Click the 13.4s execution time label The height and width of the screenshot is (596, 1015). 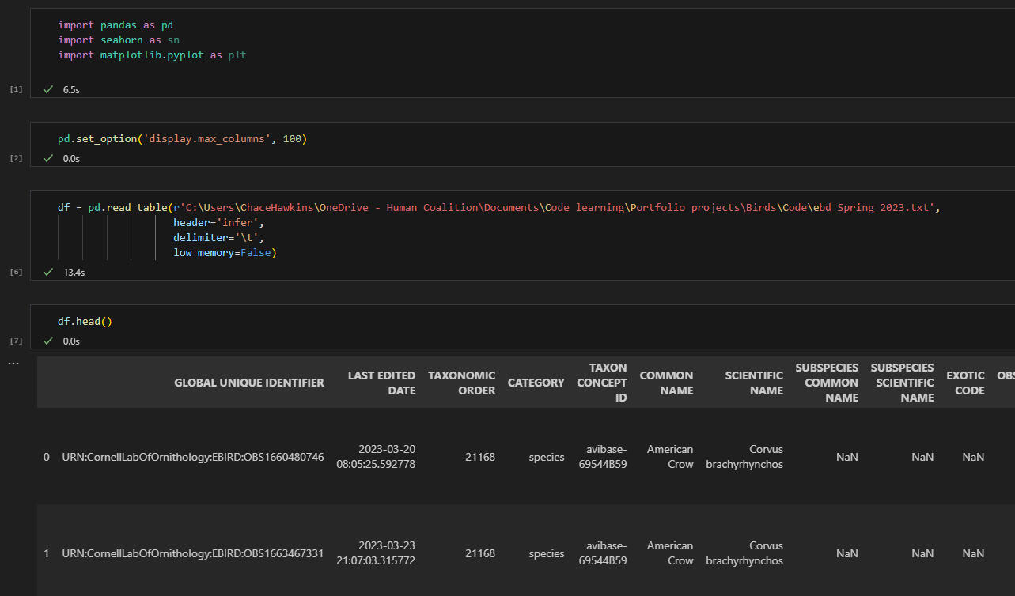pyautogui.click(x=74, y=272)
